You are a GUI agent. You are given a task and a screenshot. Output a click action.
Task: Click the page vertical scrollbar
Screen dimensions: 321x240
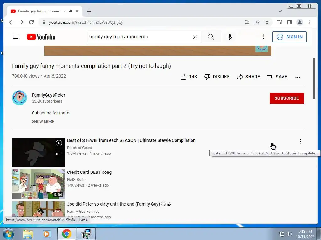pos(314,78)
